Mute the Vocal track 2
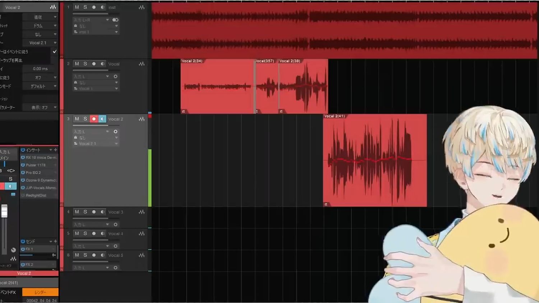 click(x=77, y=64)
